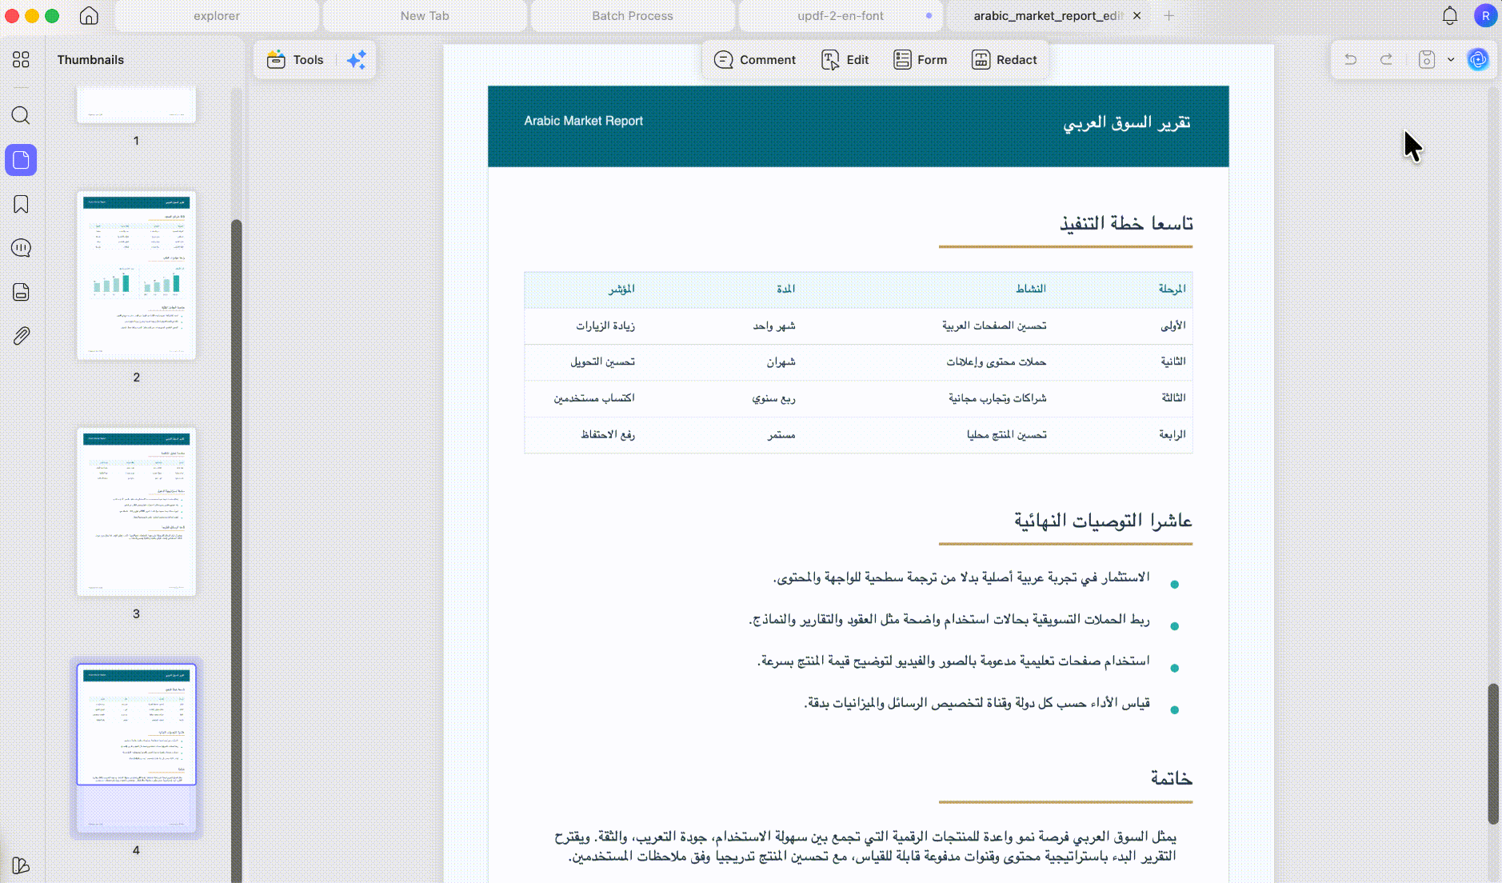Select page 4 thumbnail
Image resolution: width=1502 pixels, height=883 pixels.
[136, 749]
